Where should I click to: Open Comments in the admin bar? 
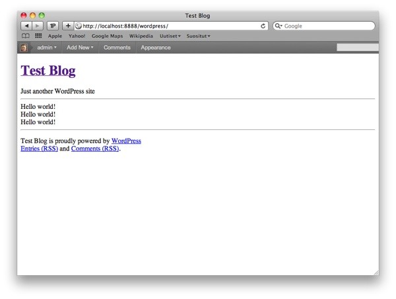[x=117, y=48]
